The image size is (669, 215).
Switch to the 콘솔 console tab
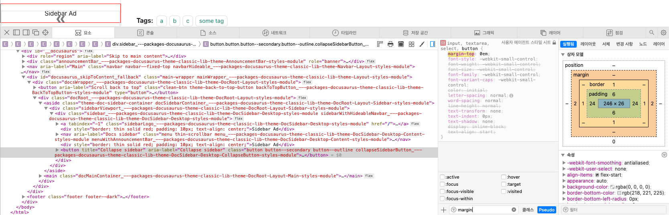pyautogui.click(x=145, y=32)
